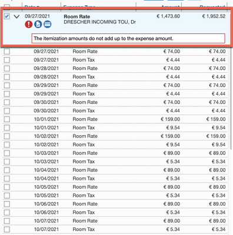Tick the 09/27/2021 Room Tax checkbox
This screenshot has width=233, height=235.
click(x=7, y=60)
